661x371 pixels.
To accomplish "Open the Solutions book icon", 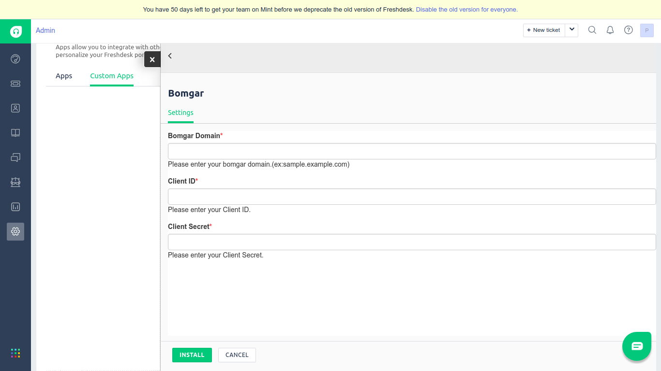I will (15, 133).
